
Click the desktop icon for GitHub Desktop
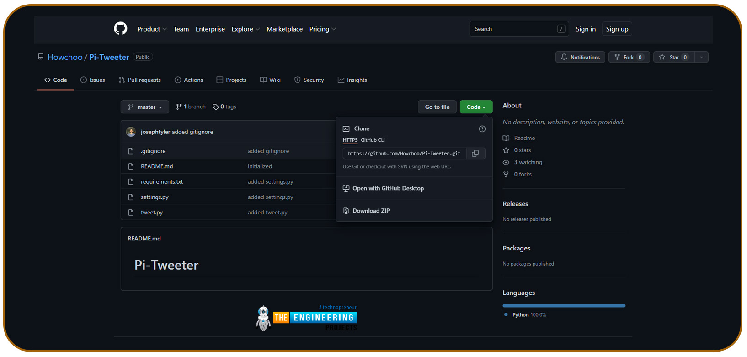click(346, 188)
